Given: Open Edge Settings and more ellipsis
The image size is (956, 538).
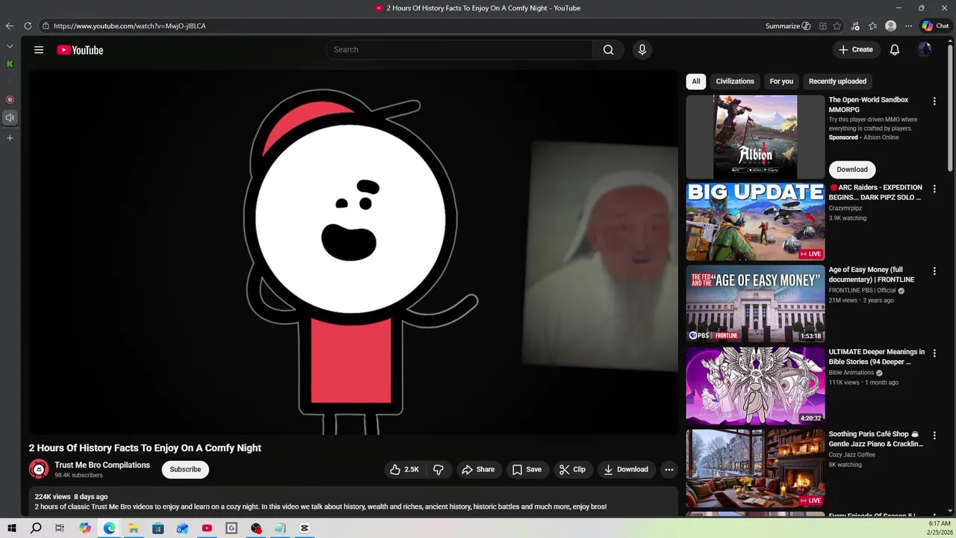Looking at the screenshot, I should tap(908, 26).
